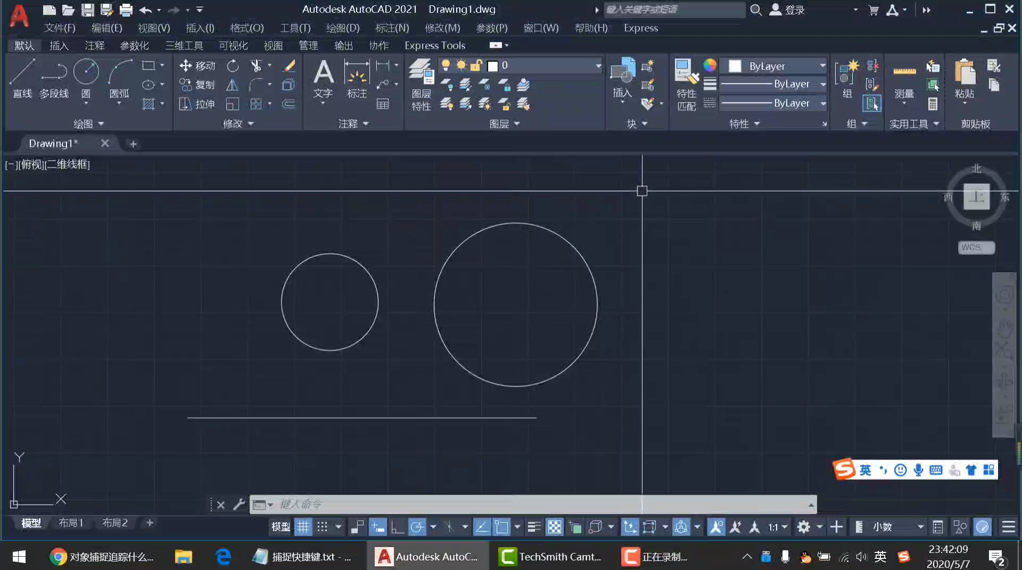
Task: Pick the Rectangle tool in draw panel
Action: (x=149, y=65)
